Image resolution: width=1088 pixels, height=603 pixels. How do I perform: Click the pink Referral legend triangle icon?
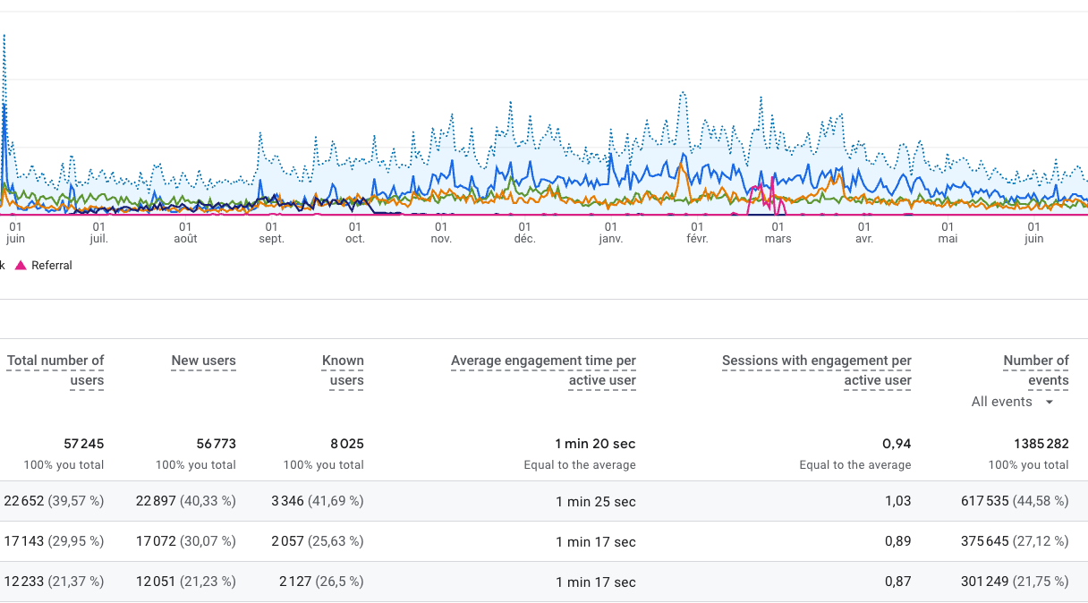point(21,266)
